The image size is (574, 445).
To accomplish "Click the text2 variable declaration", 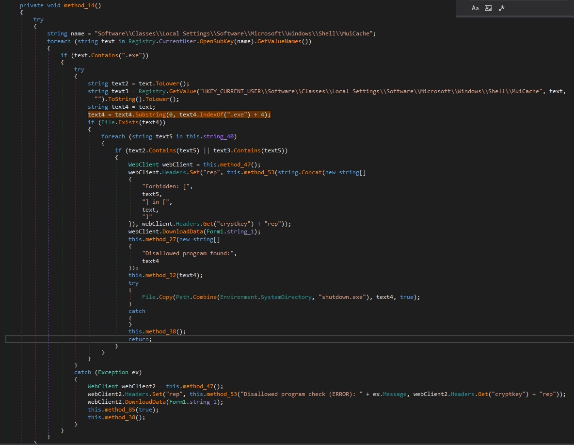I will pos(120,83).
